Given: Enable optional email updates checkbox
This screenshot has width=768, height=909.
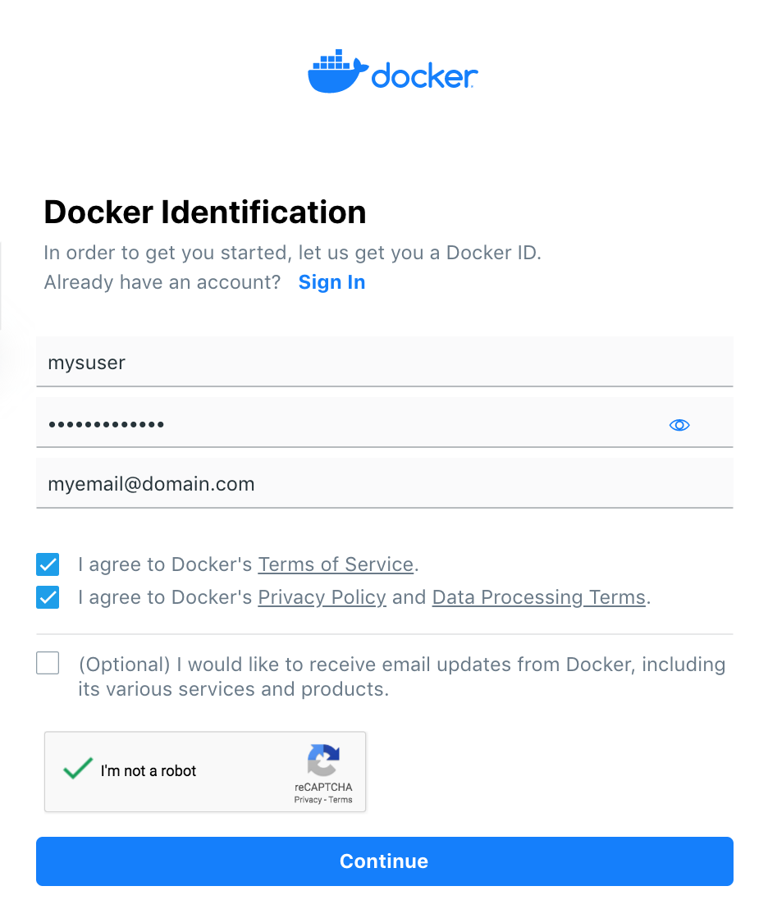Looking at the screenshot, I should (48, 663).
